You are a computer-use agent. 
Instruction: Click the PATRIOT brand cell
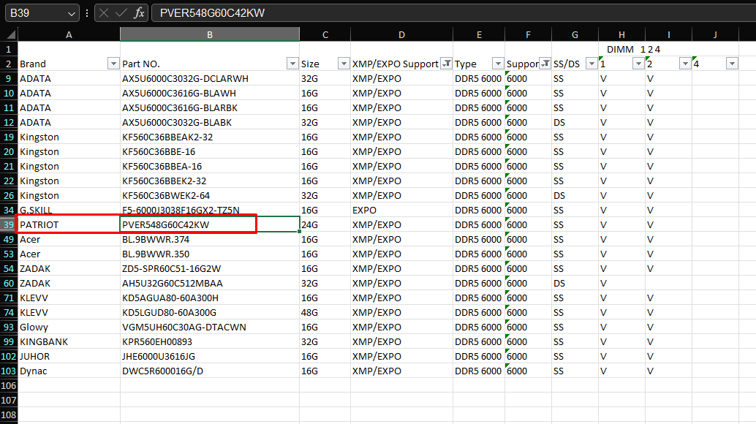point(69,224)
